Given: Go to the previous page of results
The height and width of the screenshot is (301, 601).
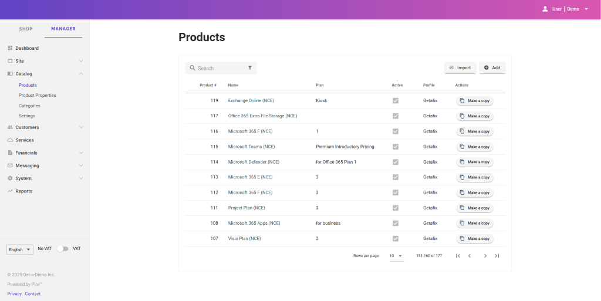Looking at the screenshot, I should click(x=470, y=256).
